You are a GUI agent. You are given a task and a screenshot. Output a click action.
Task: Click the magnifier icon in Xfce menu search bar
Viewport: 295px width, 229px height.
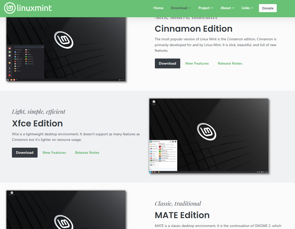coord(151,170)
